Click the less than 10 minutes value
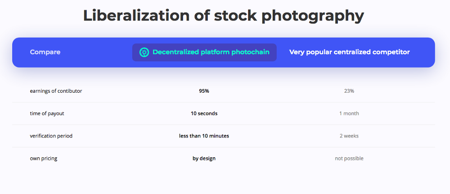 (204, 136)
